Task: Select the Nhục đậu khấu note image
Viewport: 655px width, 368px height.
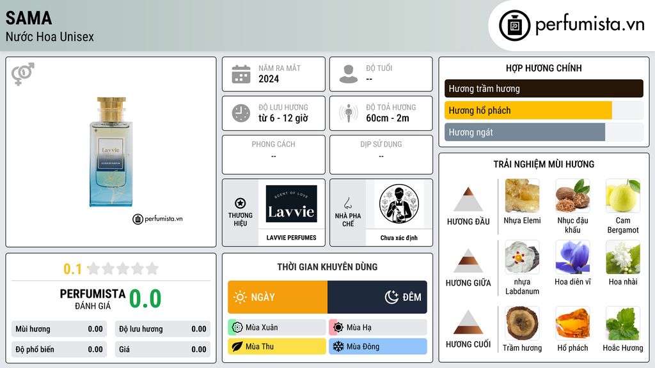Action: click(x=572, y=195)
